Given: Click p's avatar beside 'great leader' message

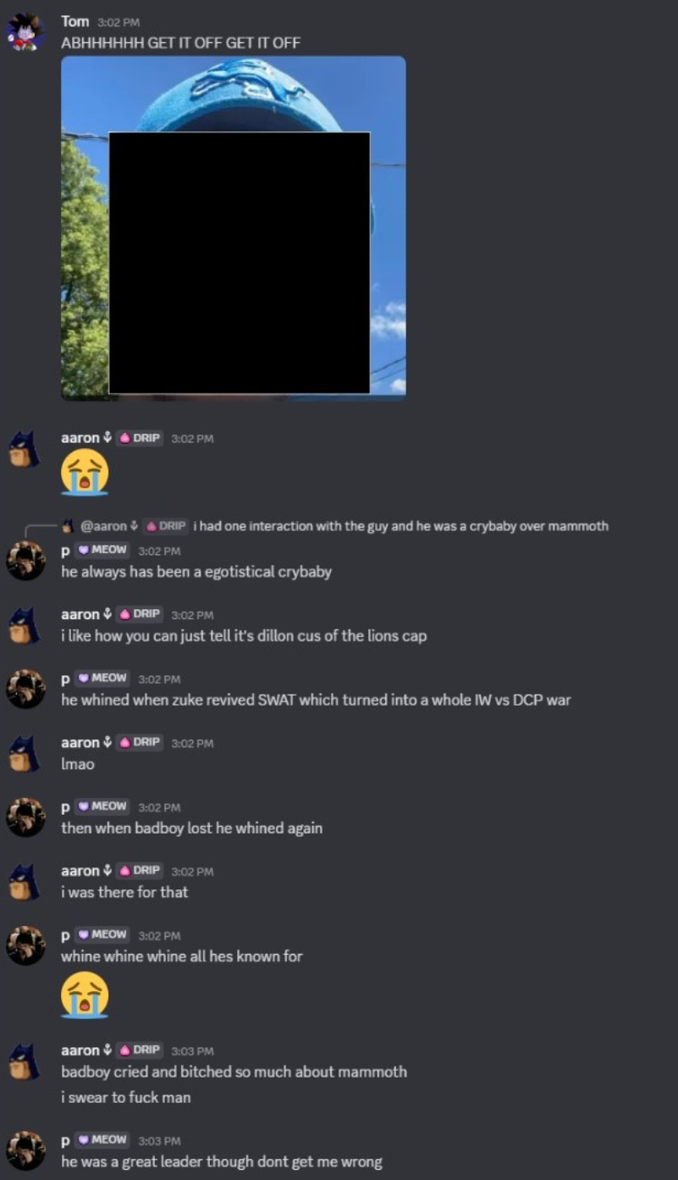Looking at the screenshot, I should click(x=25, y=1150).
